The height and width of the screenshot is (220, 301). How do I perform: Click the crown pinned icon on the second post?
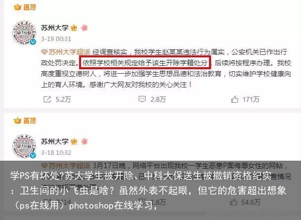point(17,121)
